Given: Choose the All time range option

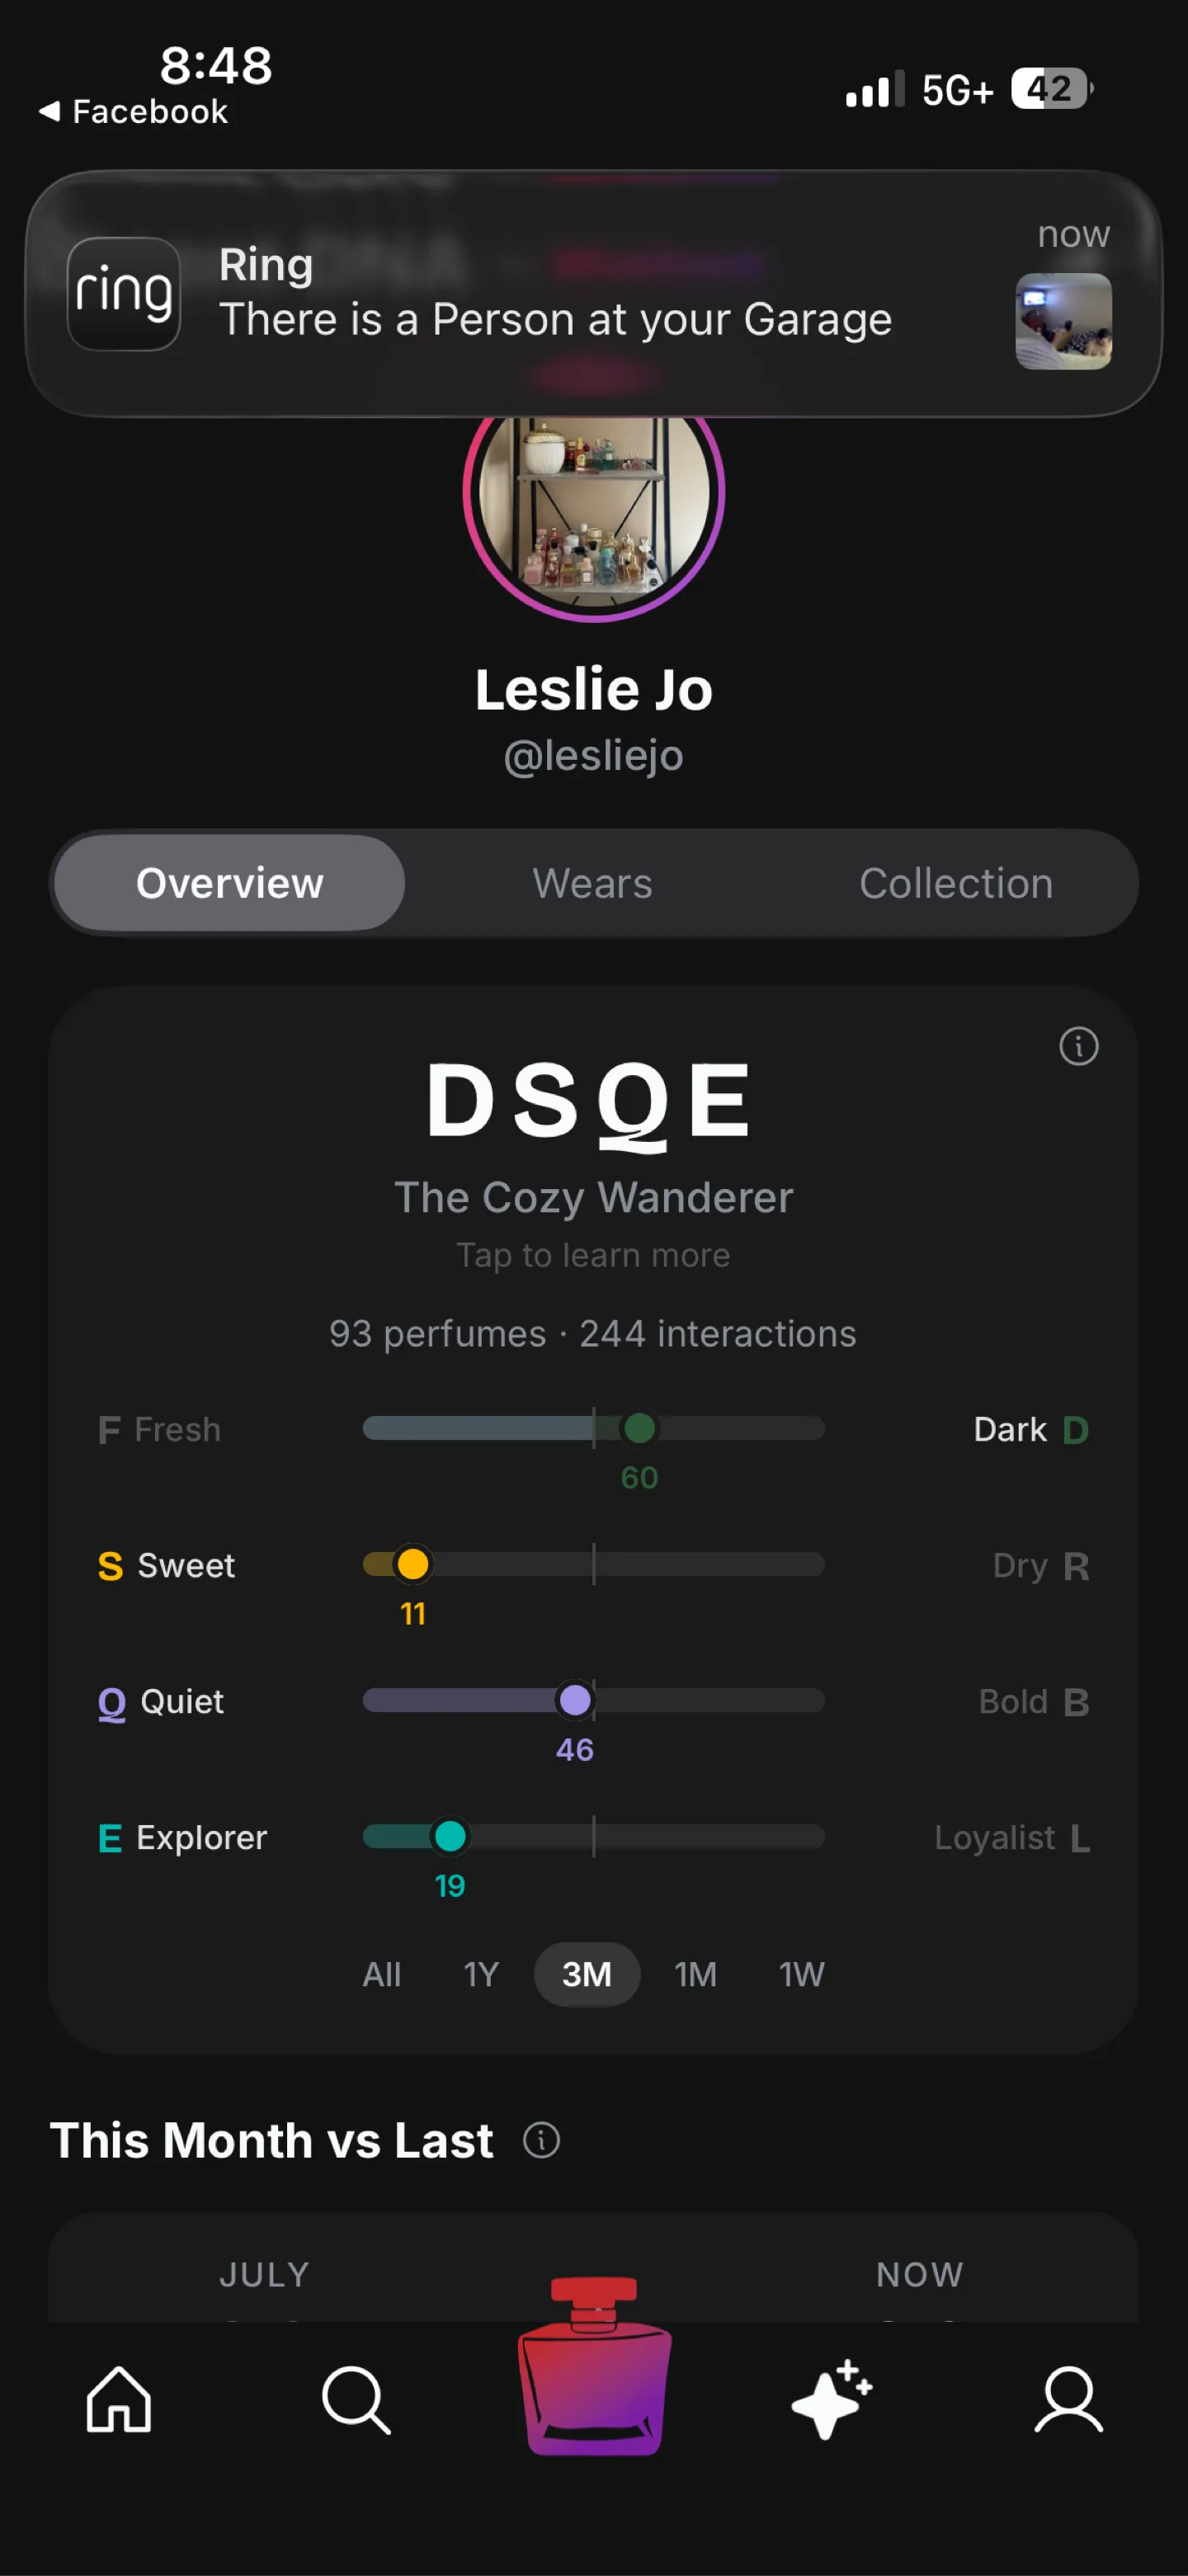Looking at the screenshot, I should coord(382,1974).
